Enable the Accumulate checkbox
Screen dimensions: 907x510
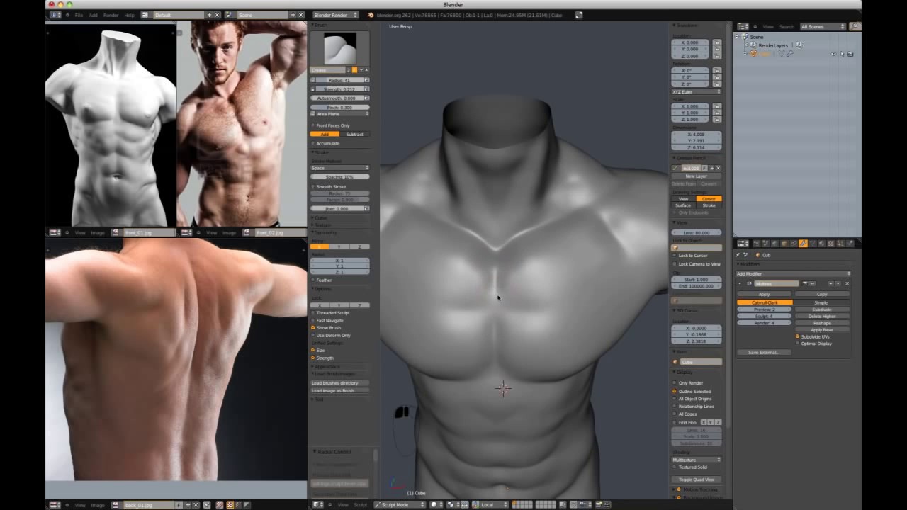pyautogui.click(x=313, y=143)
